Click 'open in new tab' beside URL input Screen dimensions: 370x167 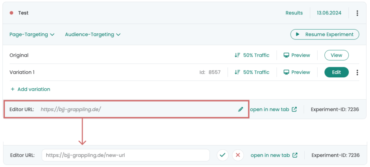(x=274, y=155)
